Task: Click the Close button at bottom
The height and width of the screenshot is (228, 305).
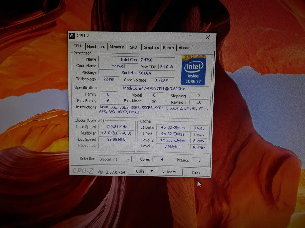Action: point(196,173)
